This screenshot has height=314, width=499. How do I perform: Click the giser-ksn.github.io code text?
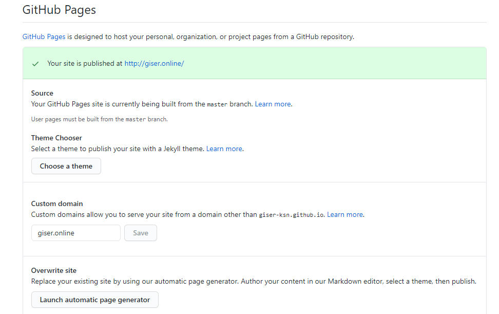point(291,215)
